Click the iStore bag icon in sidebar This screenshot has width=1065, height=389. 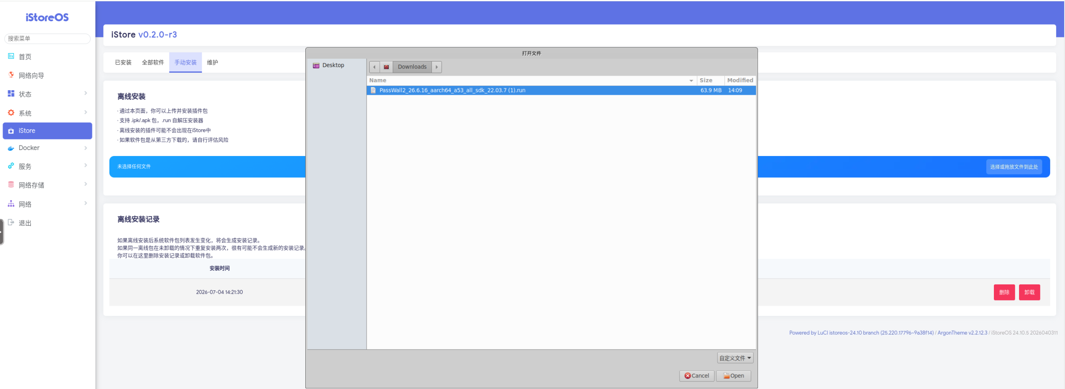click(x=11, y=131)
